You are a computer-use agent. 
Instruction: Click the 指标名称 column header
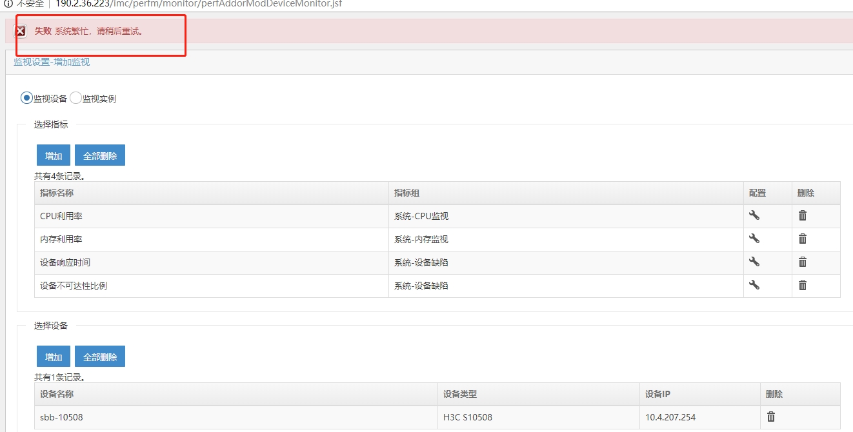pyautogui.click(x=212, y=193)
